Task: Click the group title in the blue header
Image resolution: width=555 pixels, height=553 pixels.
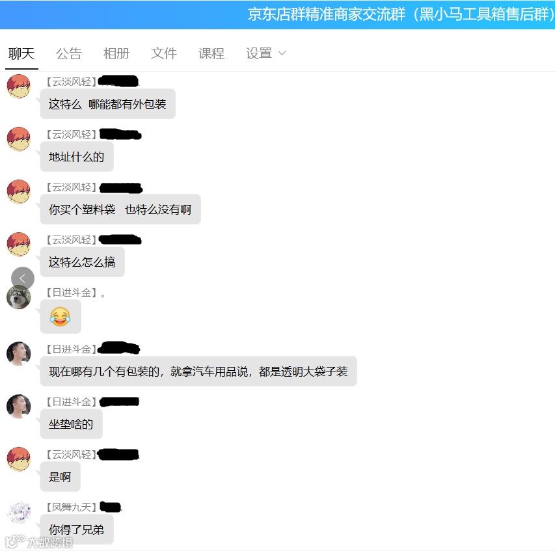Action: click(x=401, y=14)
